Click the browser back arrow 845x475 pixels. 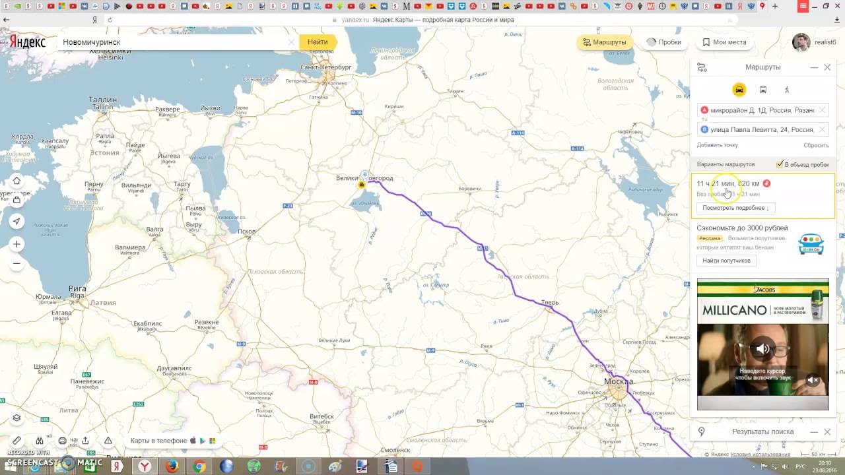click(5, 20)
